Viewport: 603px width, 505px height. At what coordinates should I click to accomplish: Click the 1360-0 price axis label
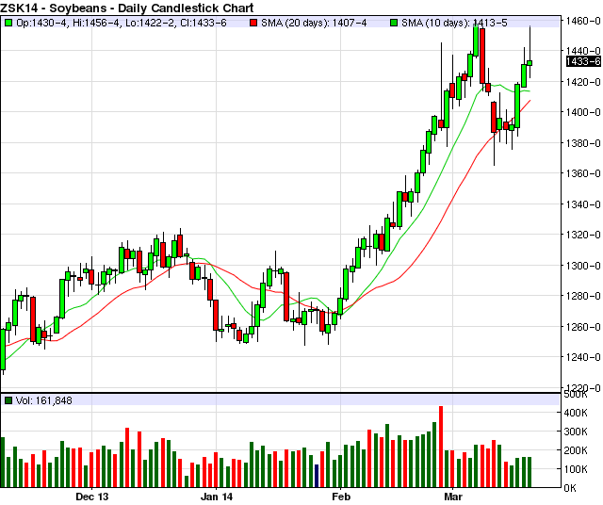[x=583, y=173]
